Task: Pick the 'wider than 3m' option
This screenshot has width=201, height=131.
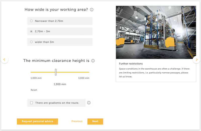Action: [31, 42]
